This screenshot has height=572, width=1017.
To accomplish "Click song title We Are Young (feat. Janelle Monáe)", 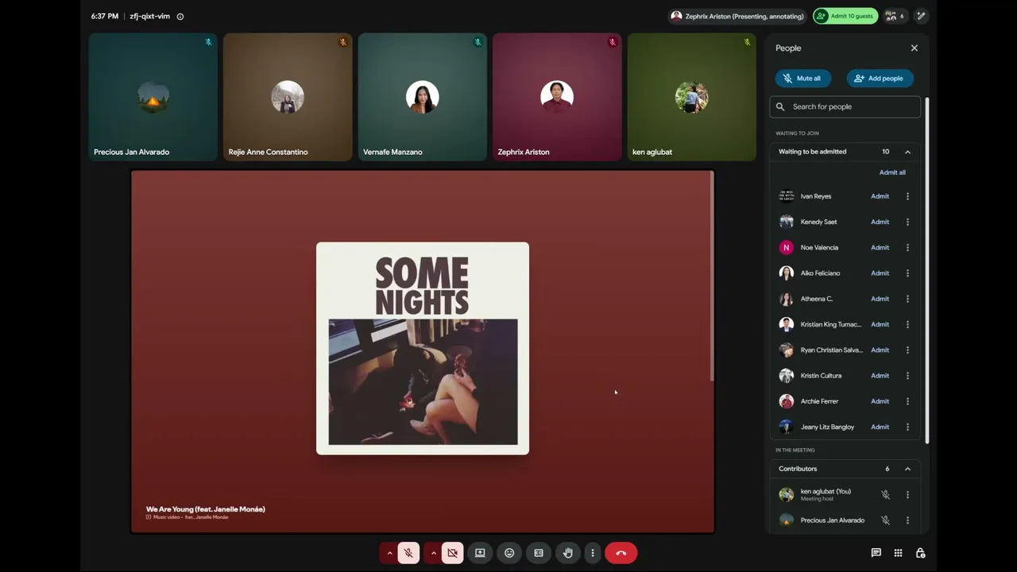I will pyautogui.click(x=206, y=509).
